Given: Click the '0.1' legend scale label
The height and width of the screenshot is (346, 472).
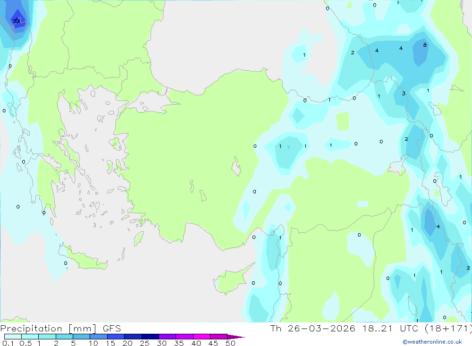Looking at the screenshot, I should [8, 343].
